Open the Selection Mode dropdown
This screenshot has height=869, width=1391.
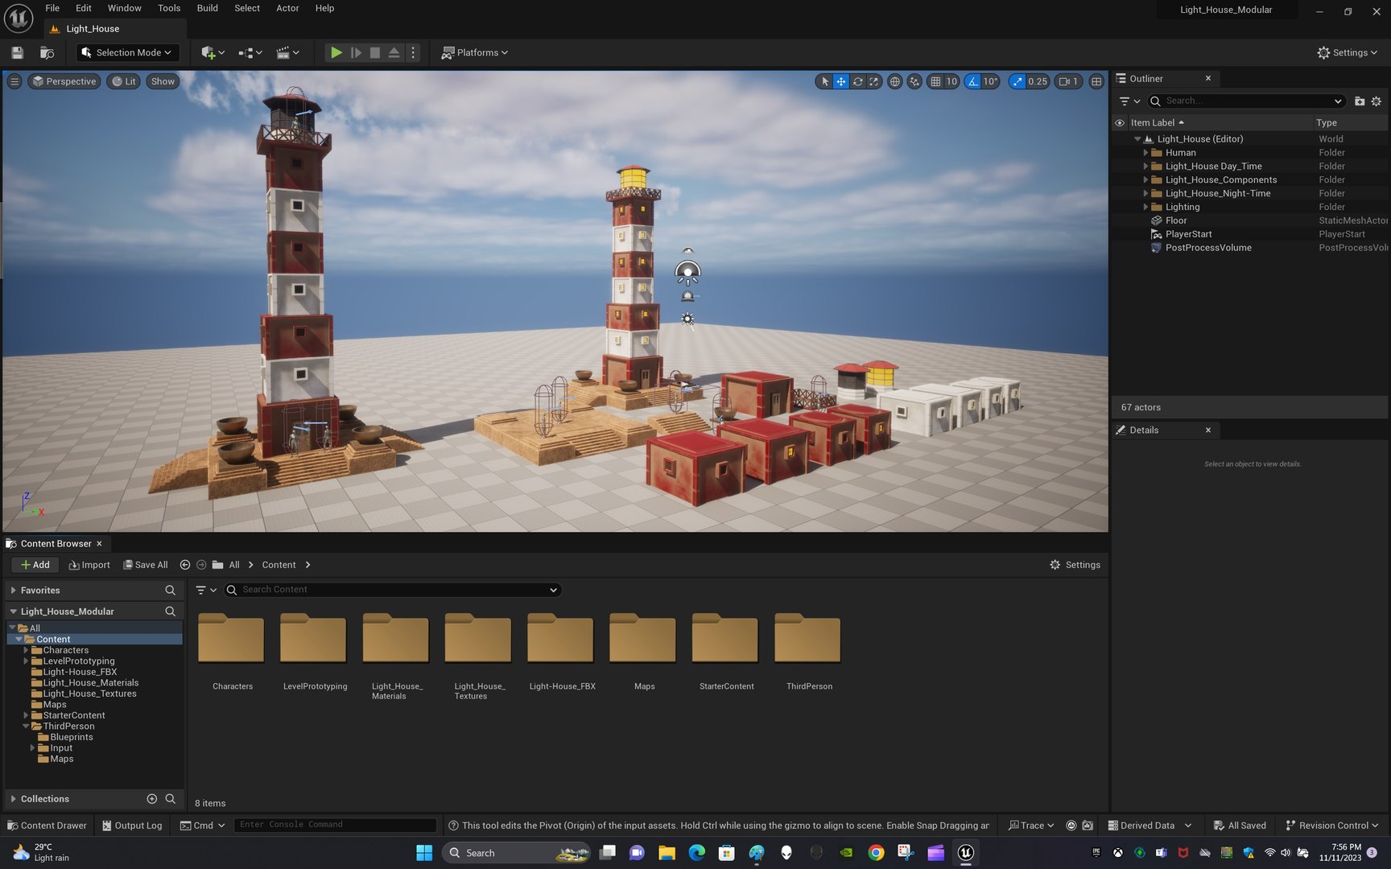pos(127,52)
